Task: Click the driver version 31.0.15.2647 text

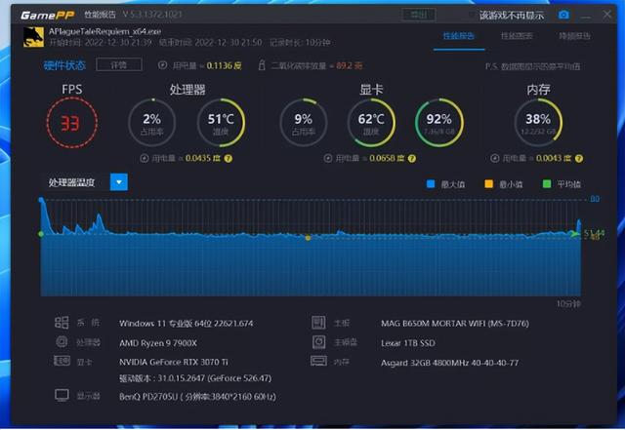Action: tap(195, 378)
